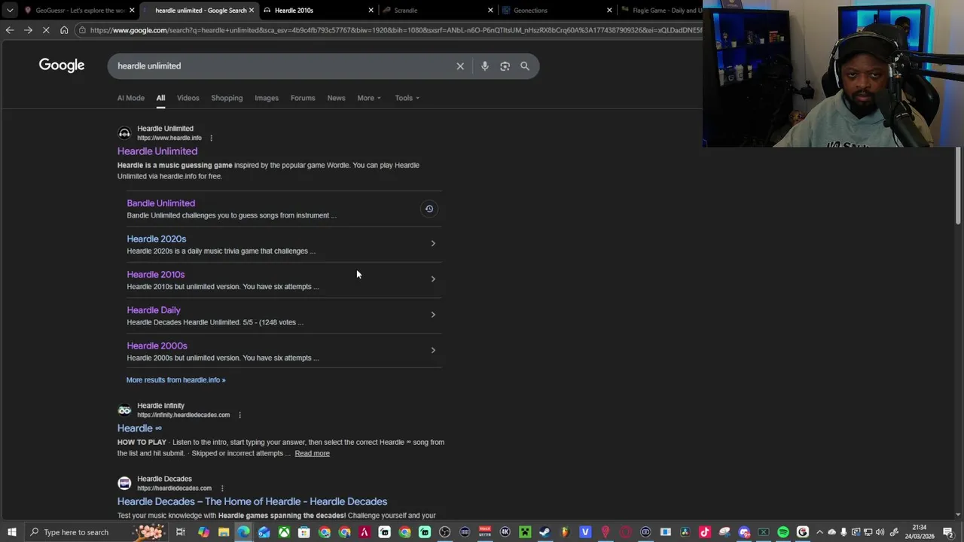
Task: Go forward with the browser forward arrow
Action: [x=28, y=30]
